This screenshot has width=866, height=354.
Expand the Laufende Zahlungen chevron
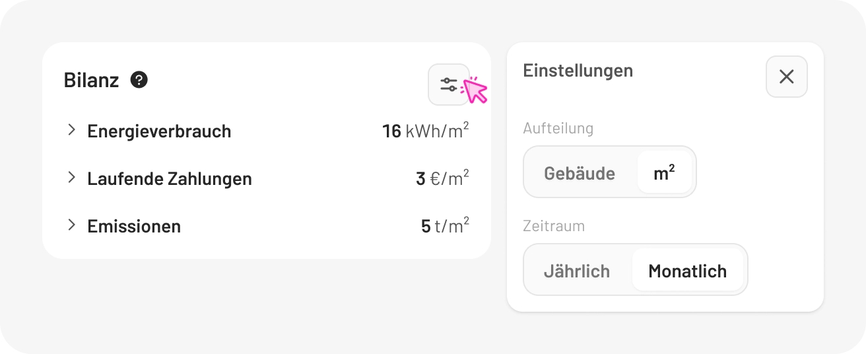(x=72, y=178)
